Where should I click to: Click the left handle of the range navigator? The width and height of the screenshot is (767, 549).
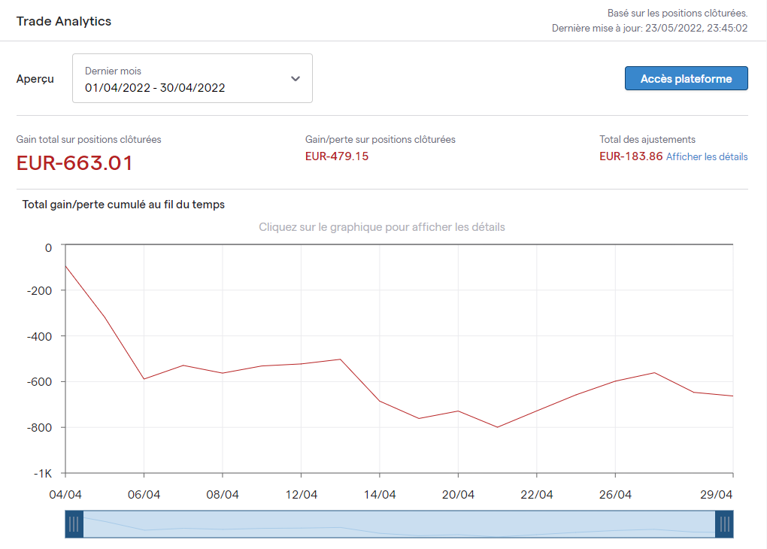(x=74, y=524)
